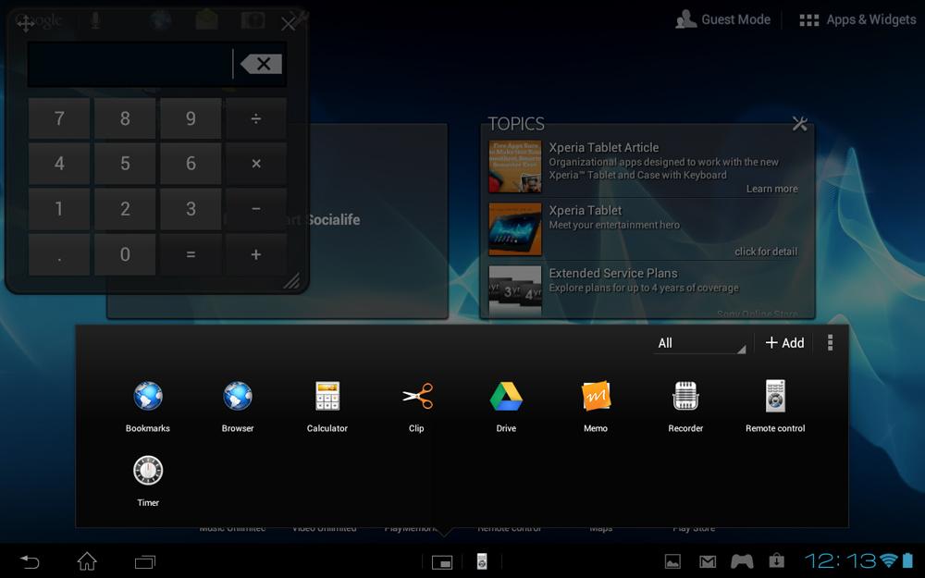Click the calculator resize corner handle
The width and height of the screenshot is (925, 578).
pos(292,281)
